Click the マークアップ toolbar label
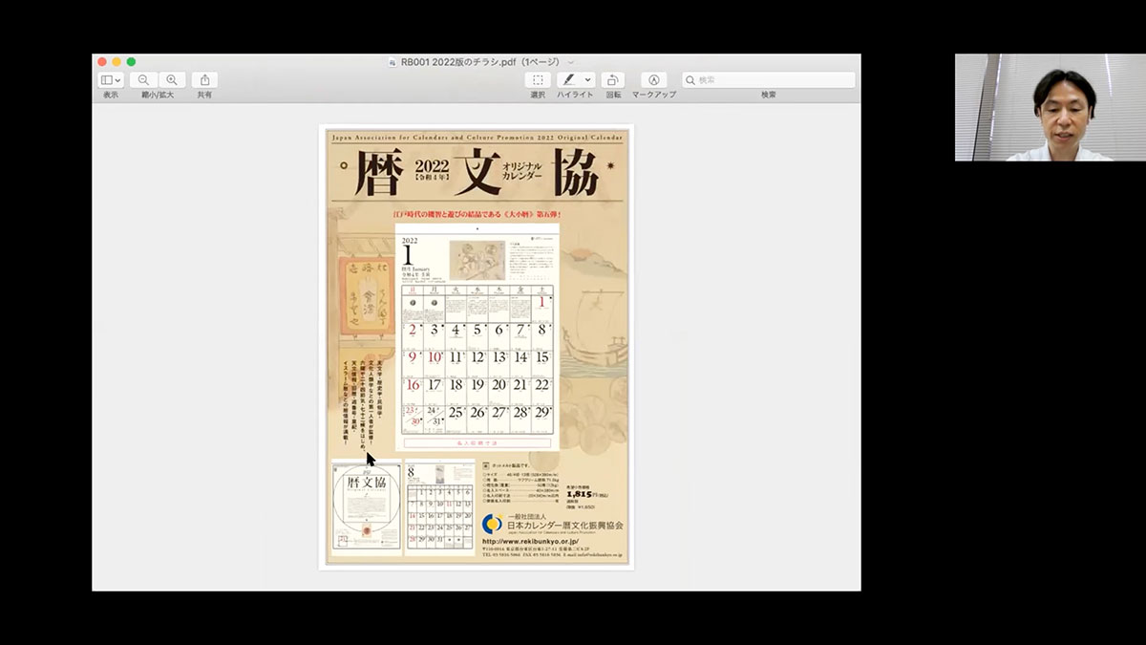The height and width of the screenshot is (645, 1146). click(653, 96)
